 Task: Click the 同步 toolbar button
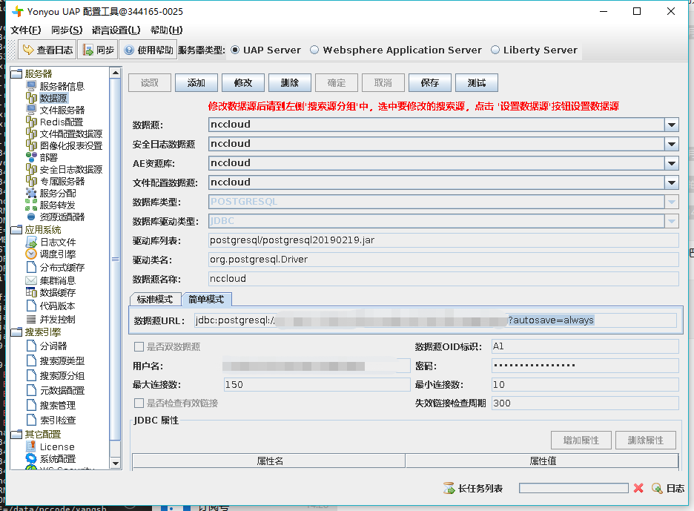(99, 50)
